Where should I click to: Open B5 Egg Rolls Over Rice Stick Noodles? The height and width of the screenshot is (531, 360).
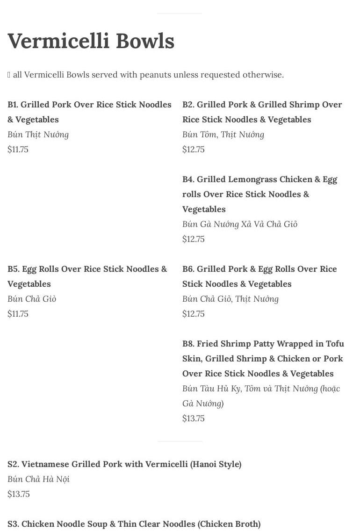point(87,276)
